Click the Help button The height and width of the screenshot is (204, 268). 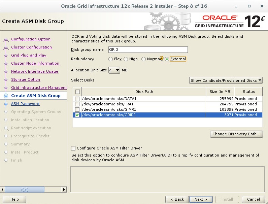[14, 199]
